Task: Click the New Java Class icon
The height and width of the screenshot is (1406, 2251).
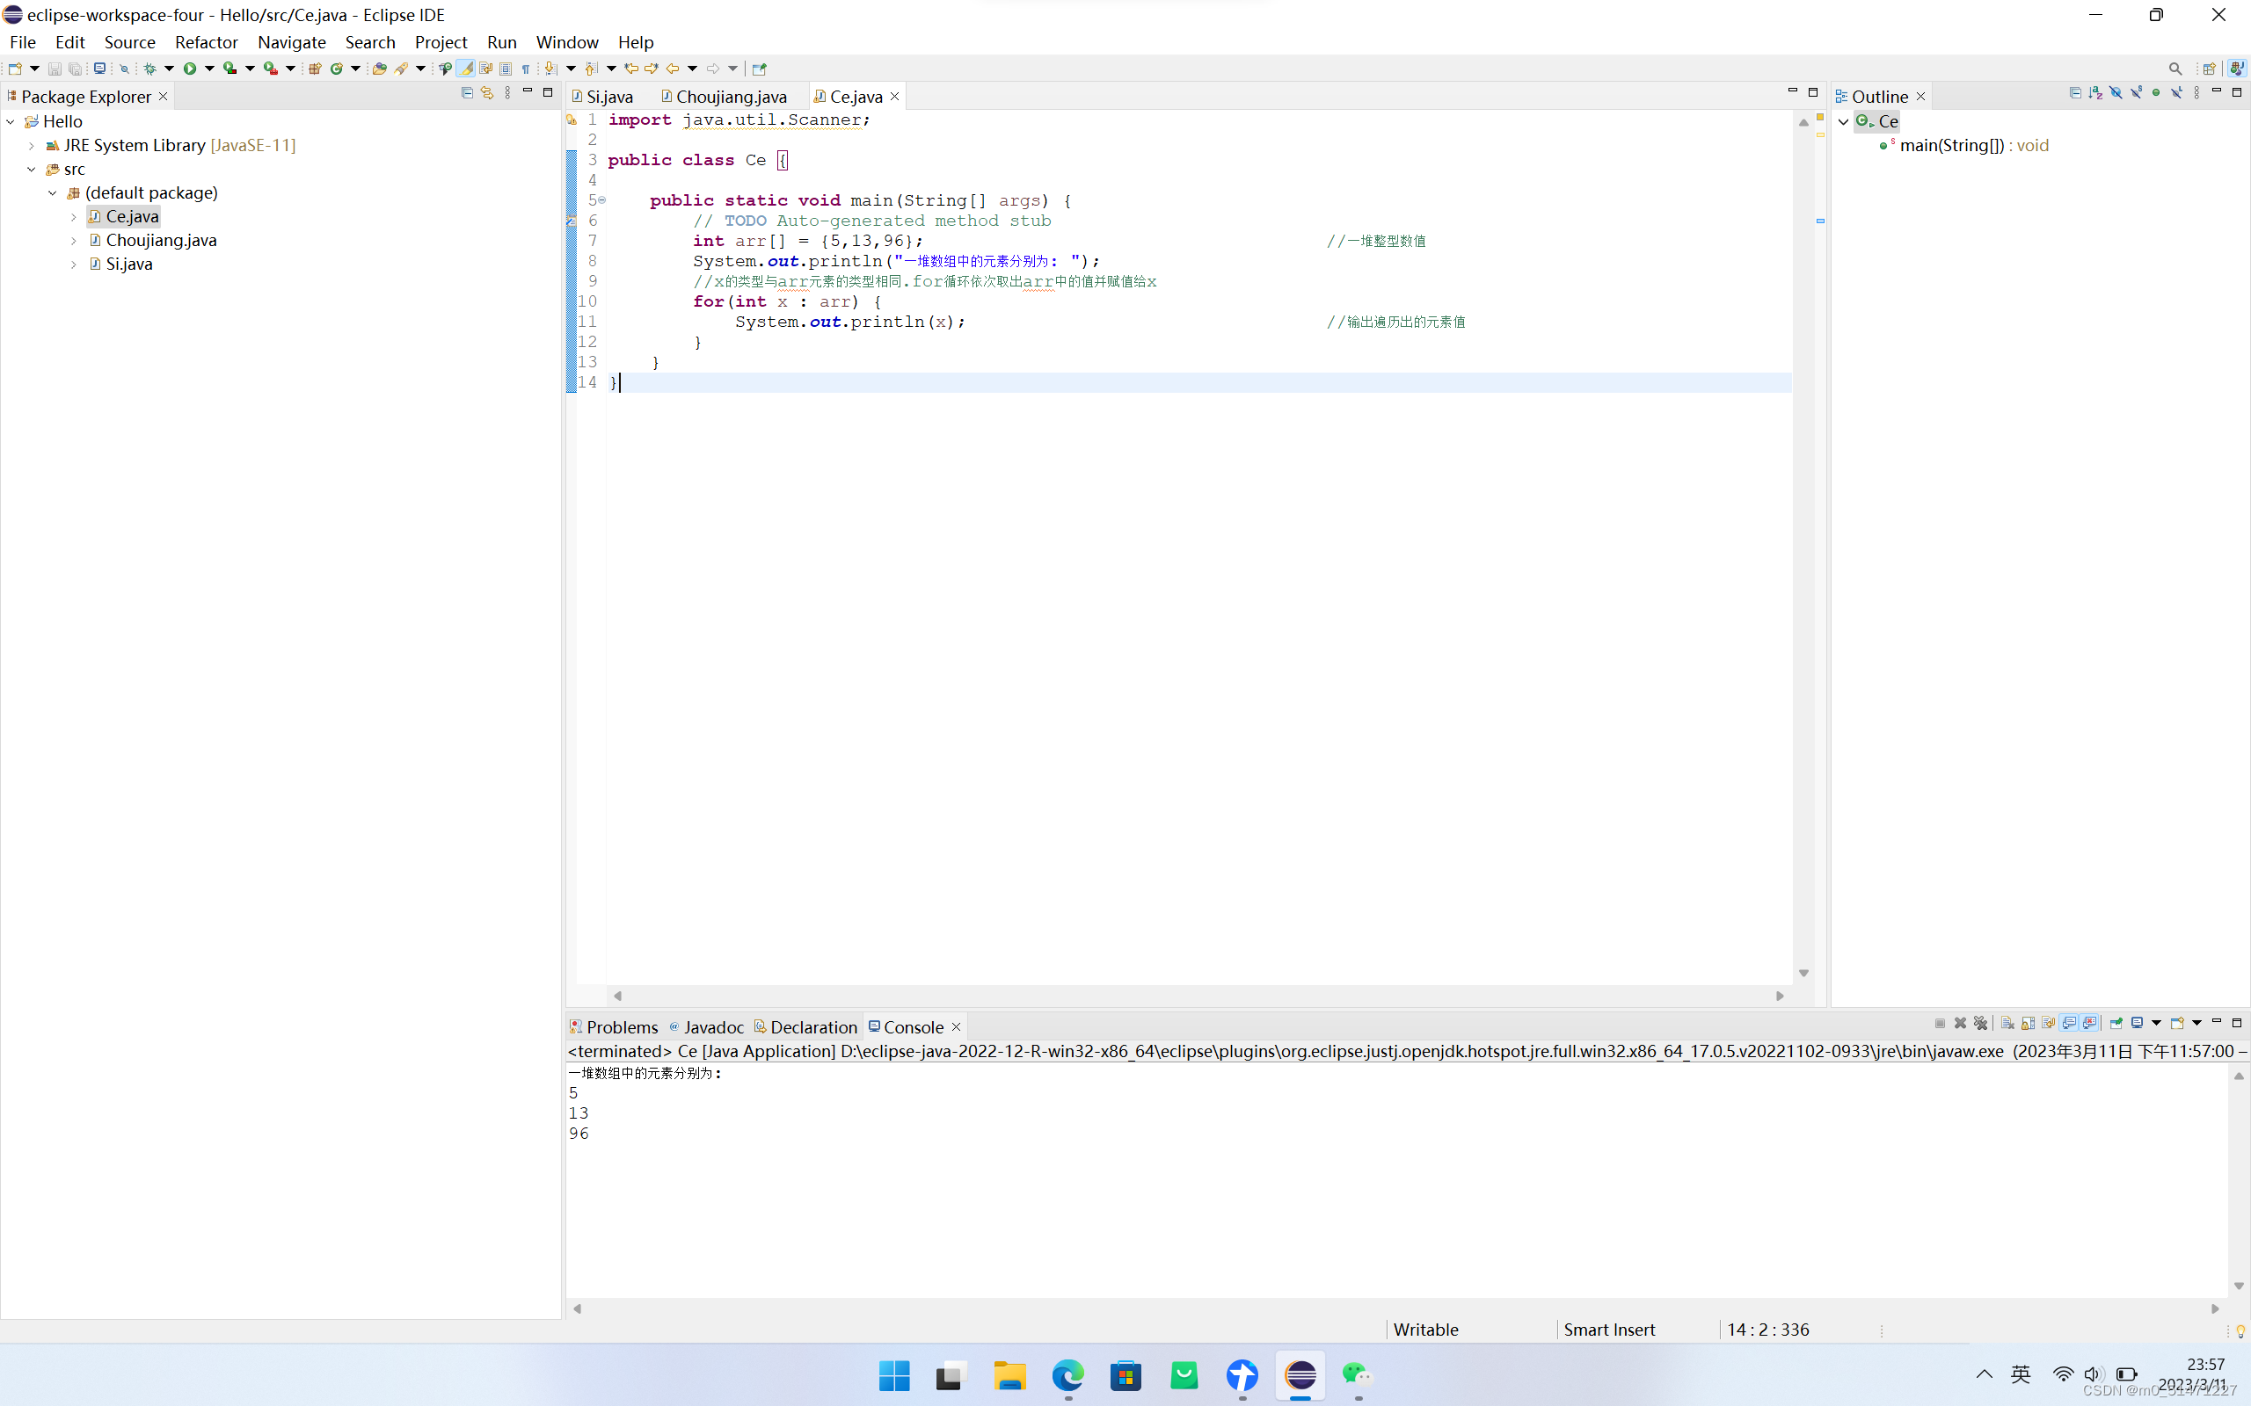Action: click(336, 68)
